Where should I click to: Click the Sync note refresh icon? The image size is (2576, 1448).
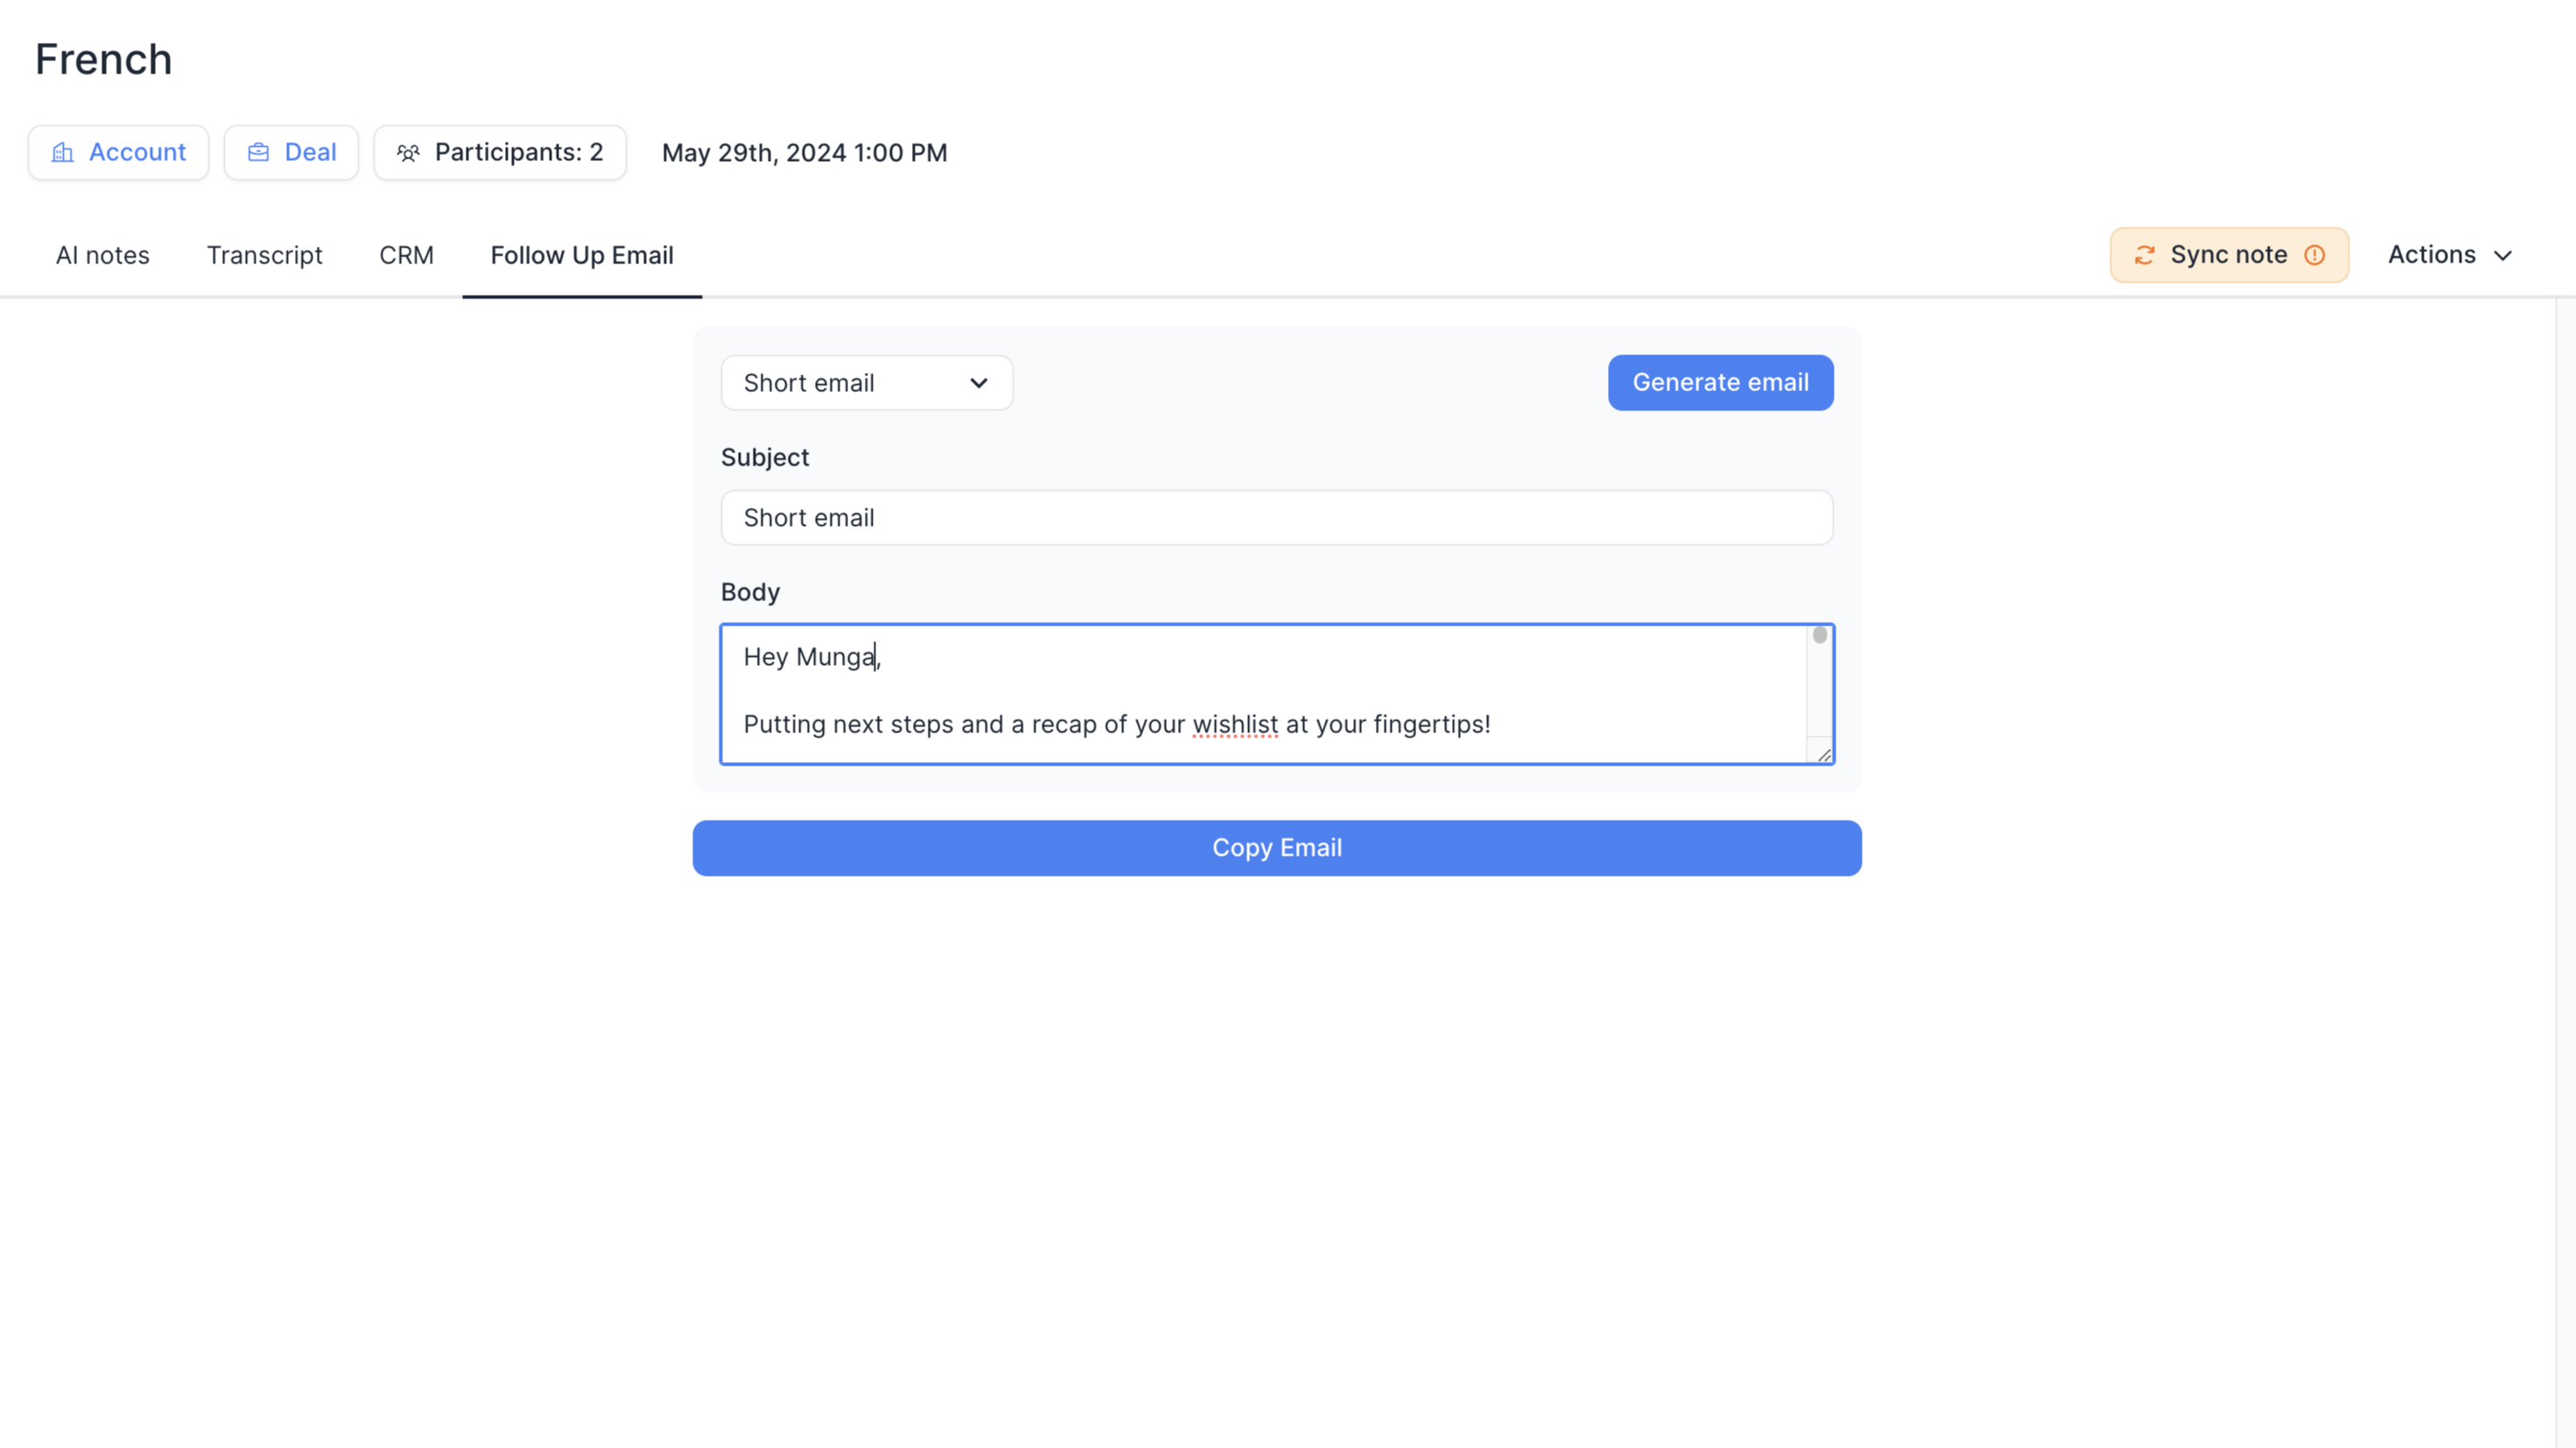tap(2144, 255)
